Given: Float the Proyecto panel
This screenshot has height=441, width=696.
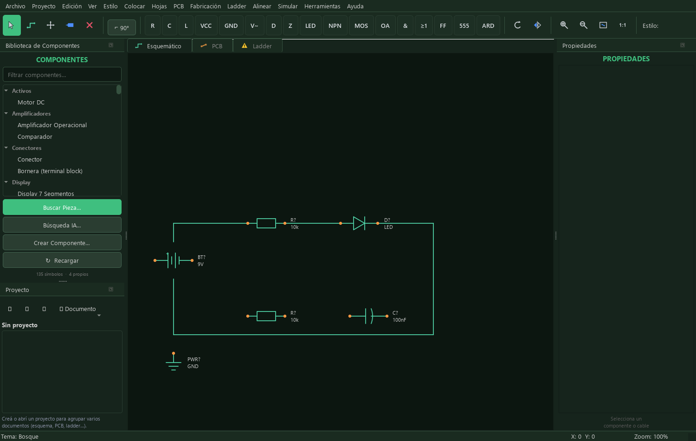Looking at the screenshot, I should 111,289.
